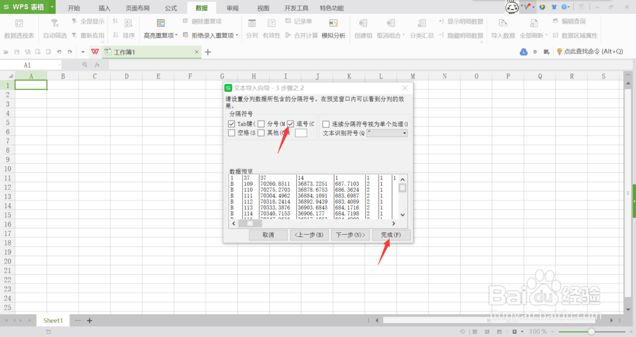
Task: Open the 审阅 ribbon tab
Action: coord(232,8)
